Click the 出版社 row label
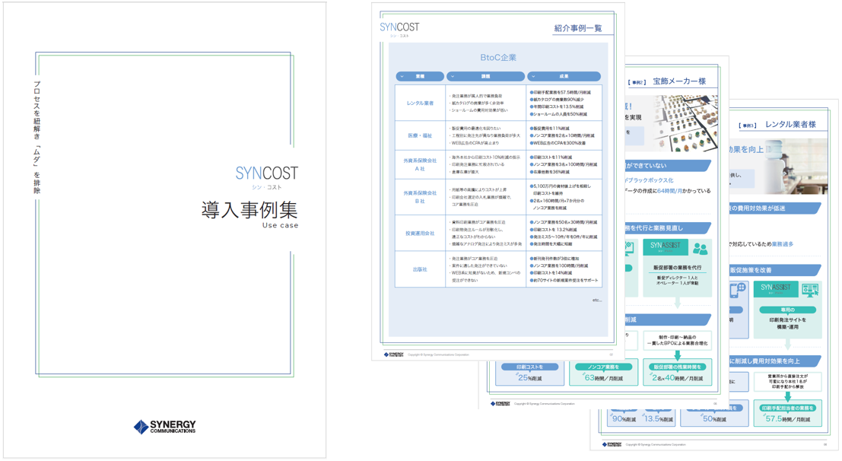Screen dimensions: 842x461 point(420,269)
